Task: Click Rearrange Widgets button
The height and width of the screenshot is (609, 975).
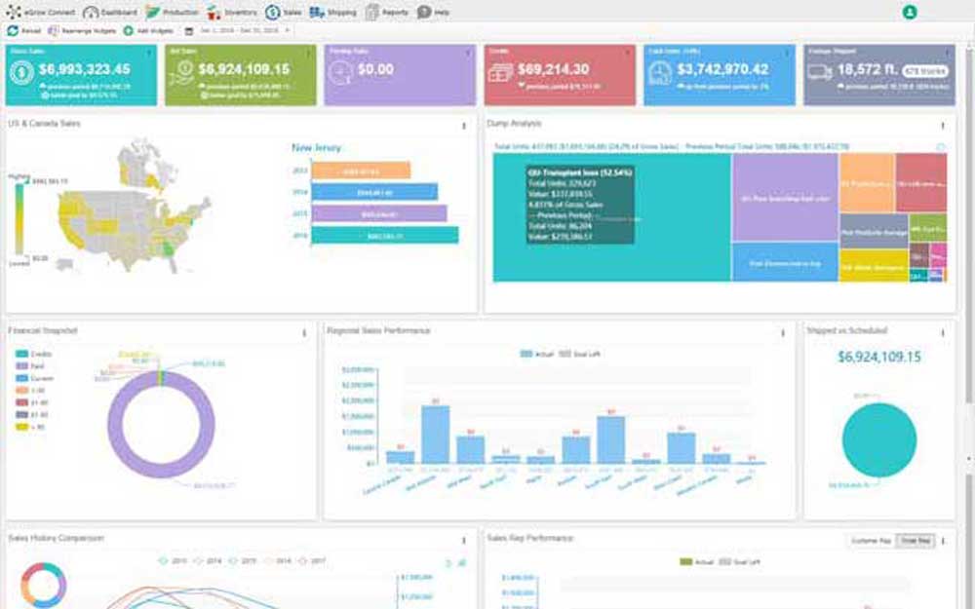Action: tap(82, 31)
